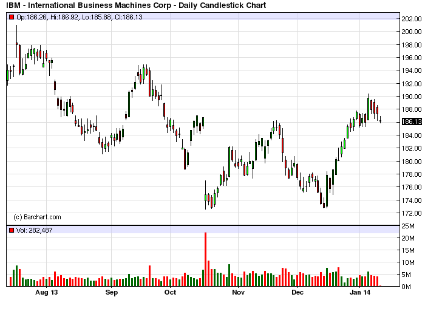Click the 174.00 price axis label
This screenshot has height=311, width=425.
pos(412,200)
